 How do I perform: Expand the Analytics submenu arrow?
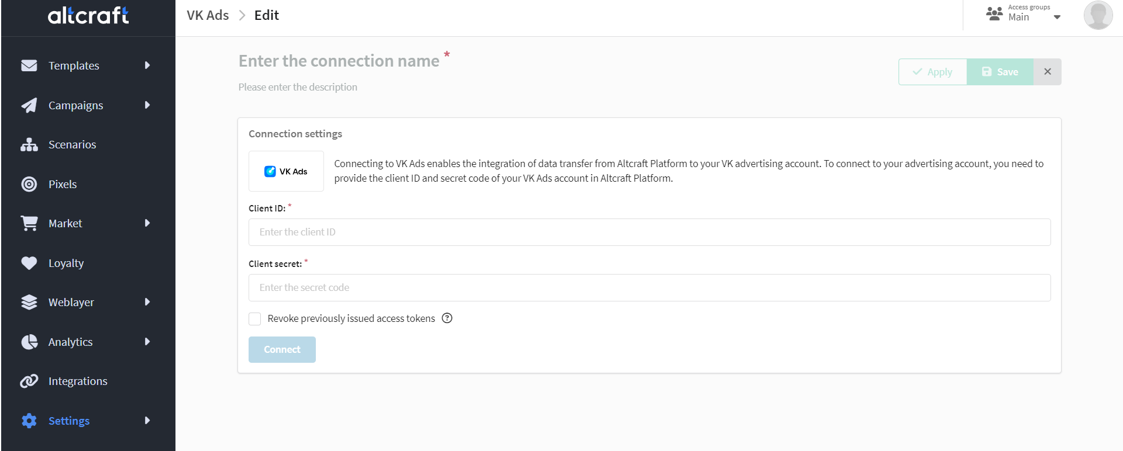pyautogui.click(x=147, y=342)
